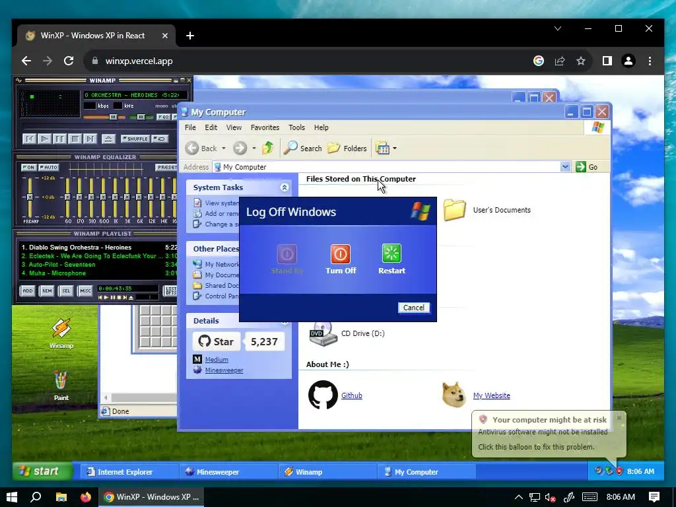This screenshot has width=676, height=507.
Task: Open the File menu
Action: 190,127
